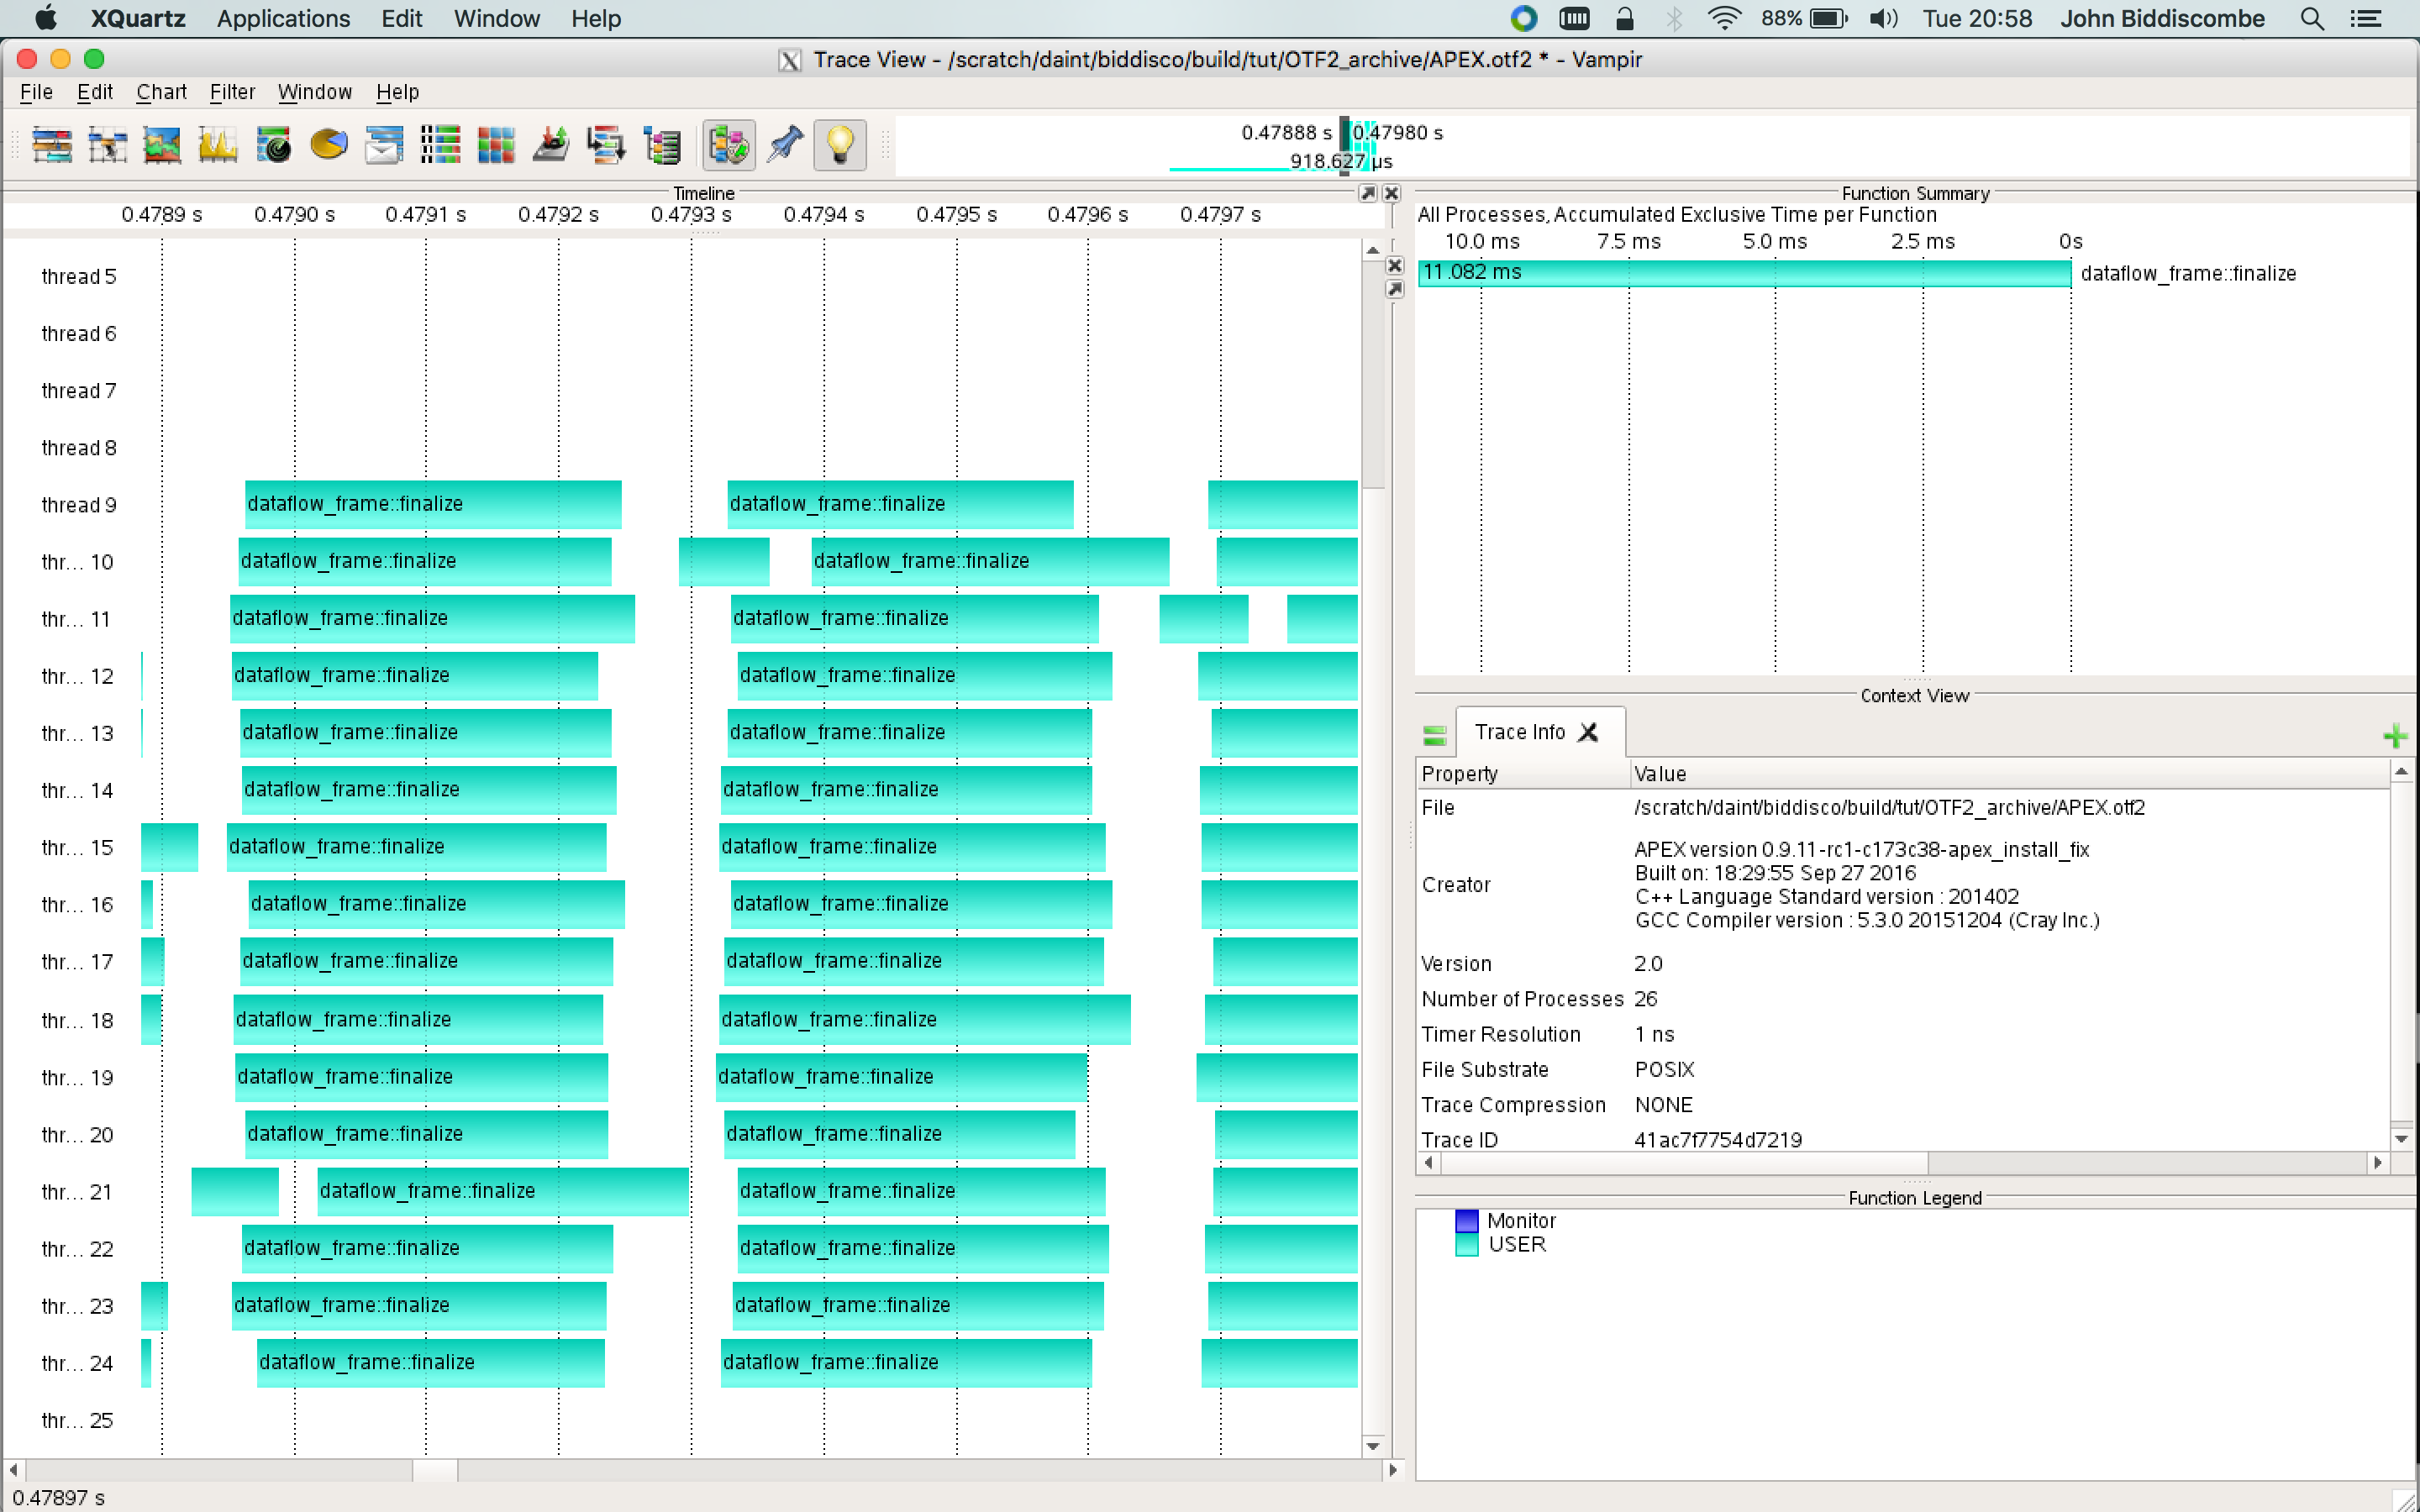This screenshot has width=2420, height=1512.
Task: Open the Chart menu
Action: (x=161, y=92)
